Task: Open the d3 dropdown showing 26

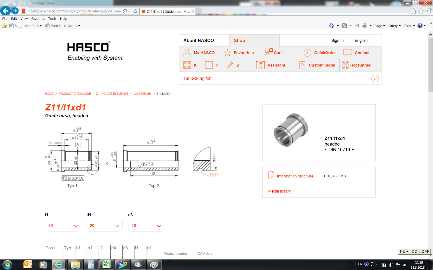Action: pyautogui.click(x=146, y=225)
